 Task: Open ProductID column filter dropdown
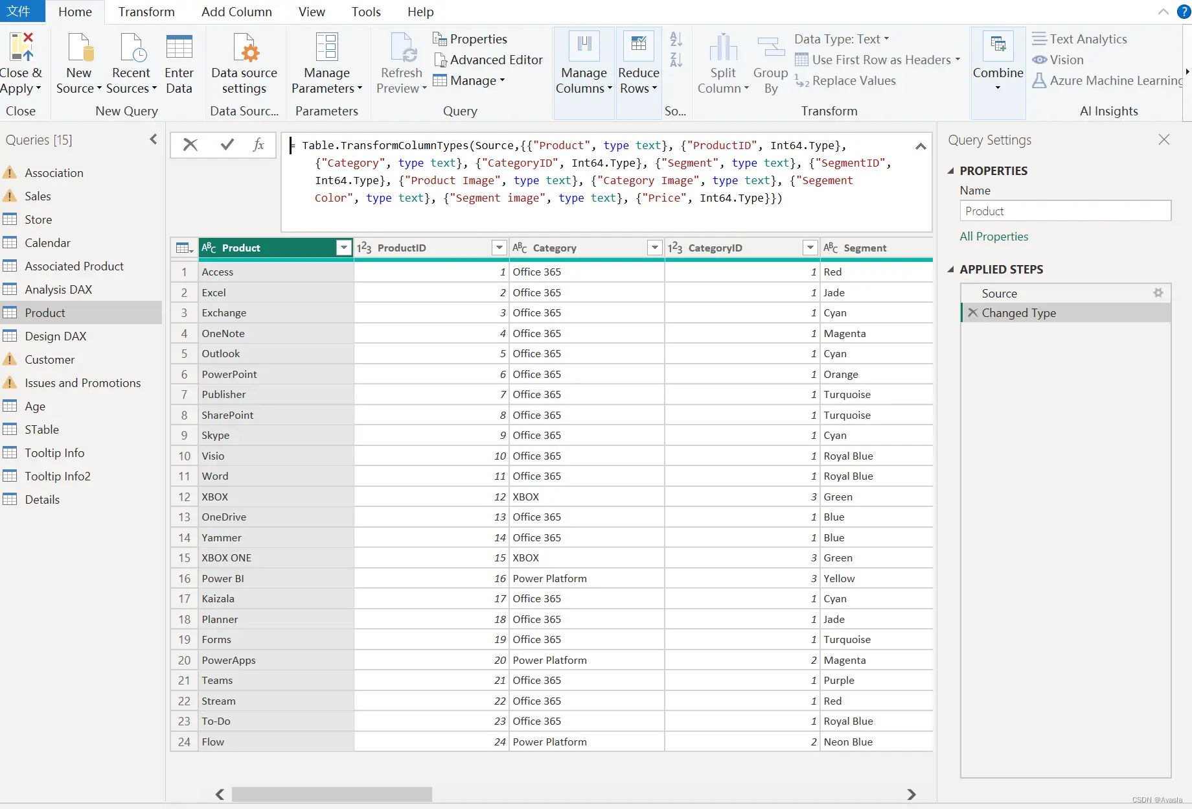(499, 248)
